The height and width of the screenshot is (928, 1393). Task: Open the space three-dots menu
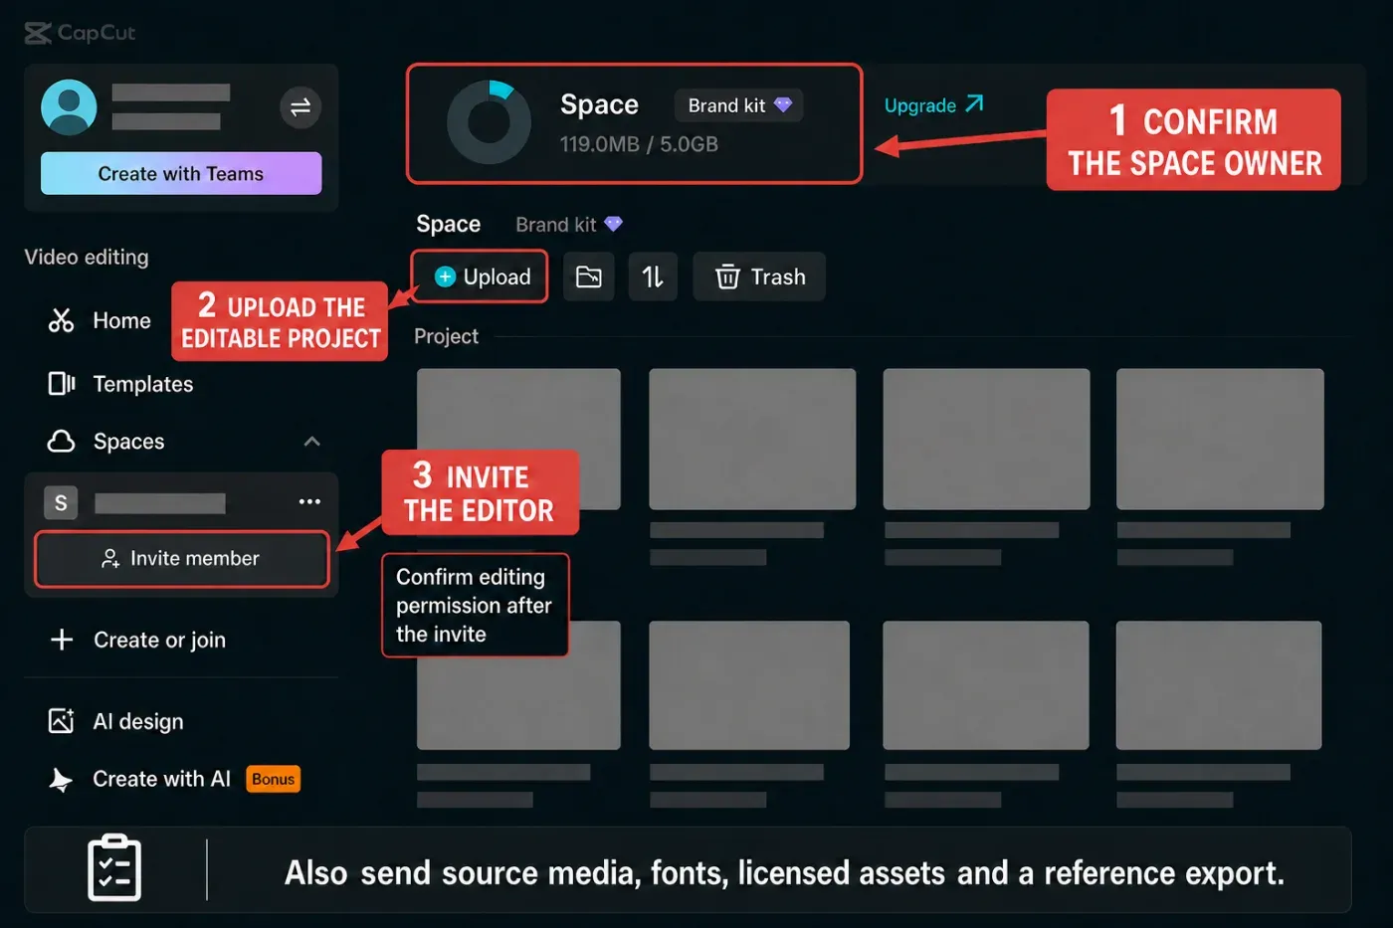pos(309,501)
